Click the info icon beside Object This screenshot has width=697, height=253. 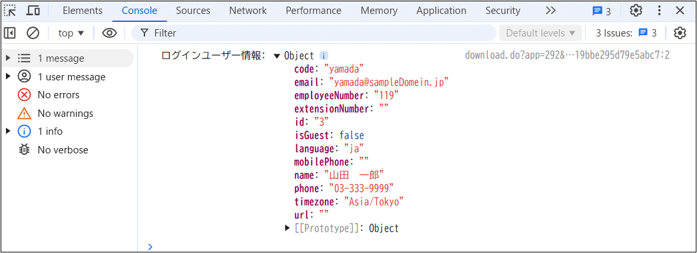324,56
